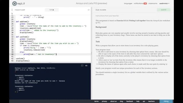Click line number 40 in the gutter
The image size is (183, 103).
tap(12, 54)
